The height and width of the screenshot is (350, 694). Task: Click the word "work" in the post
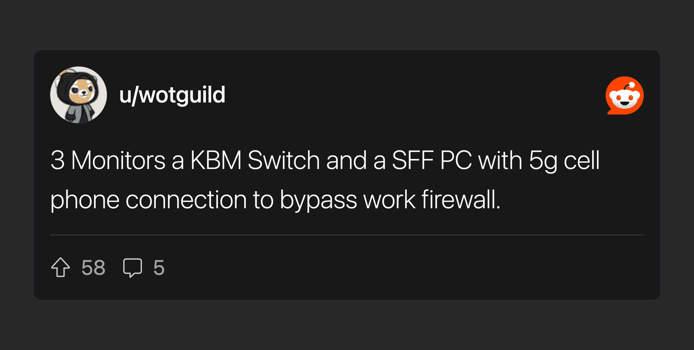[x=389, y=200]
